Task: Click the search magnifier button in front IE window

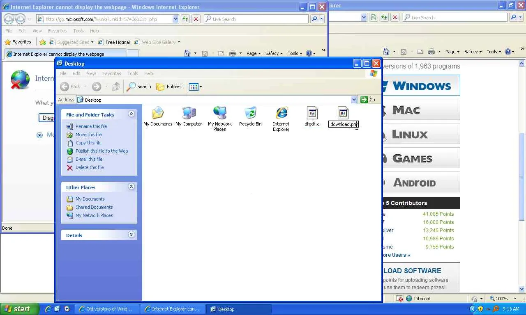Action: [x=314, y=19]
